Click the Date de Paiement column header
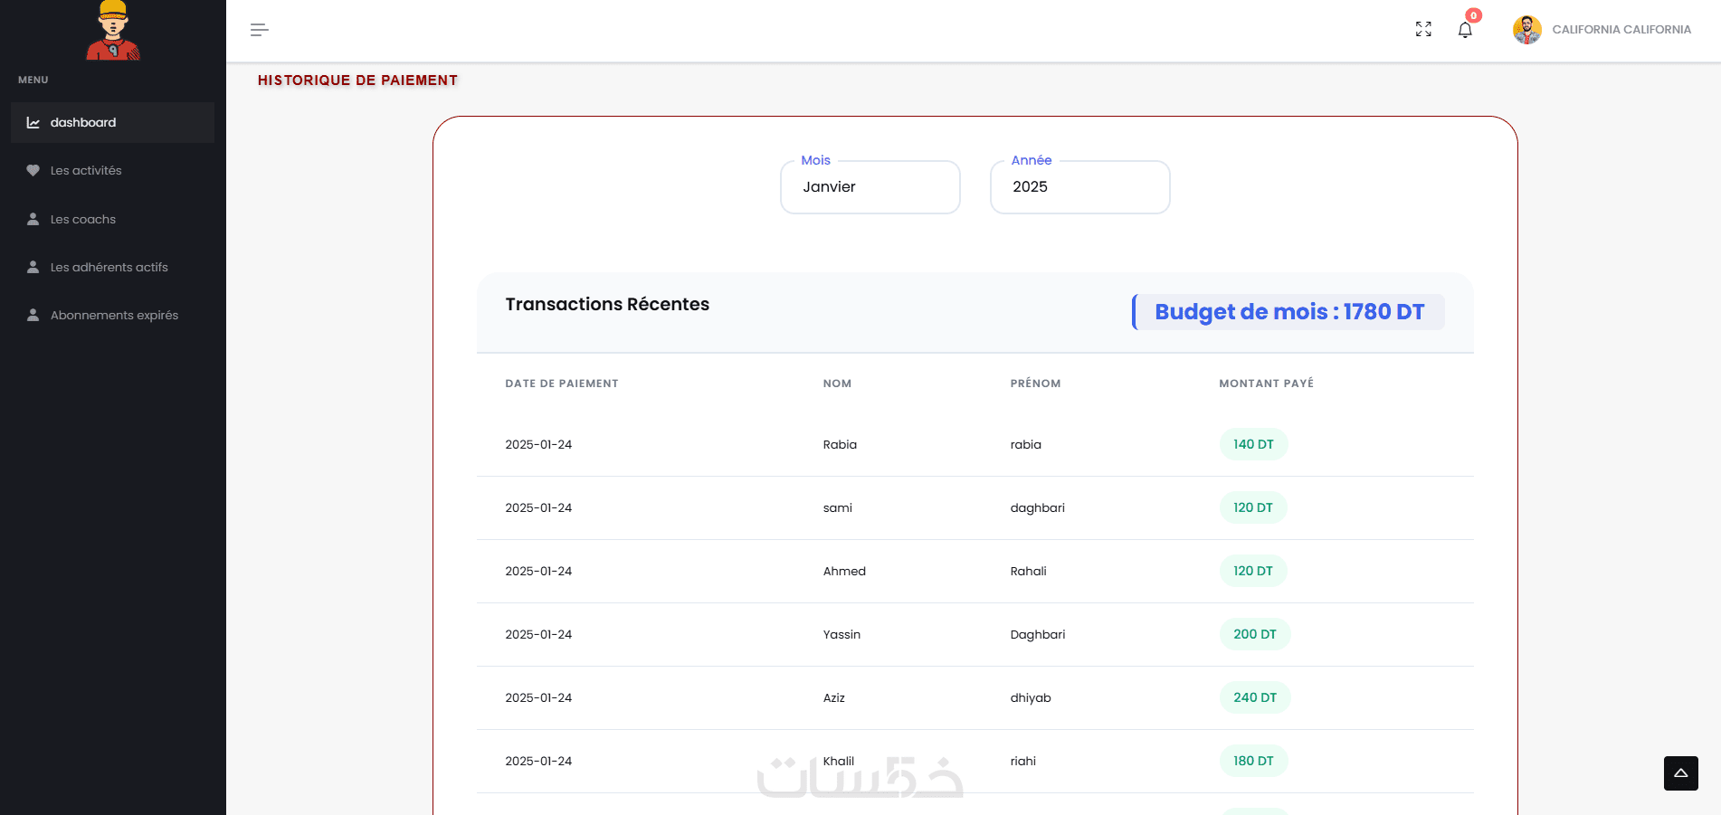The image size is (1721, 815). (x=561, y=384)
